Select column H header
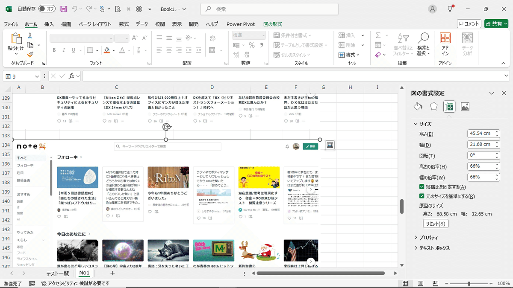The width and height of the screenshot is (513, 288). [x=350, y=87]
